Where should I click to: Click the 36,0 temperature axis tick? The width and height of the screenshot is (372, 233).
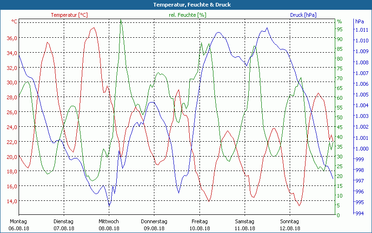(x=12, y=38)
